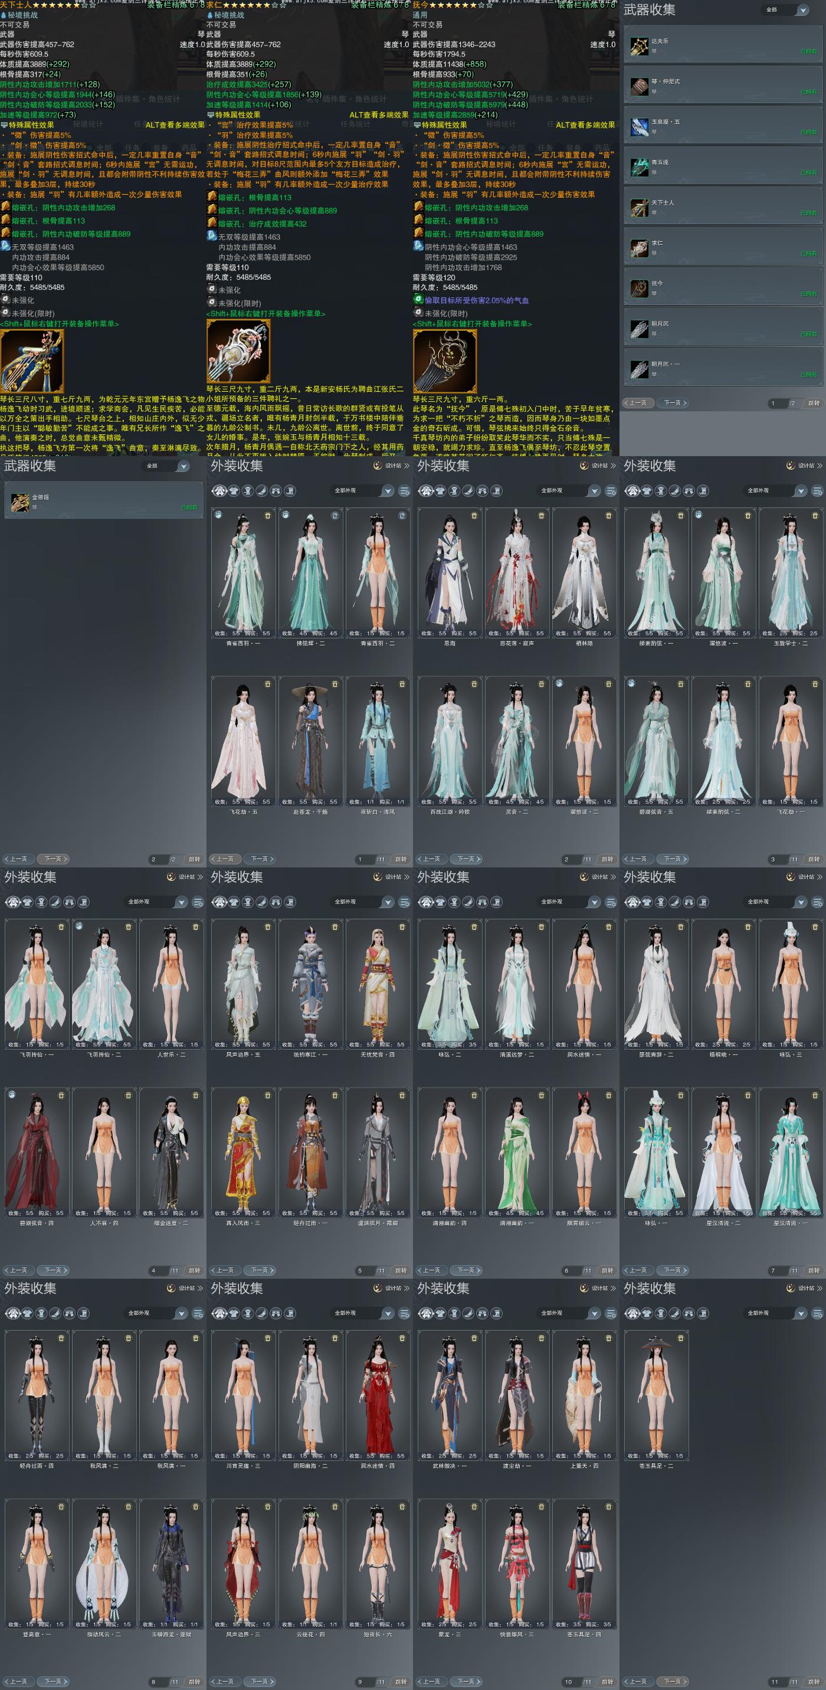
Task: Click 上一页 on outfit page 11 panel
Action: point(638,1682)
